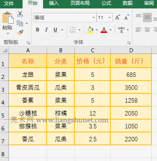Click the top align icon
Viewport: 157px width, 161px height.
138,16
